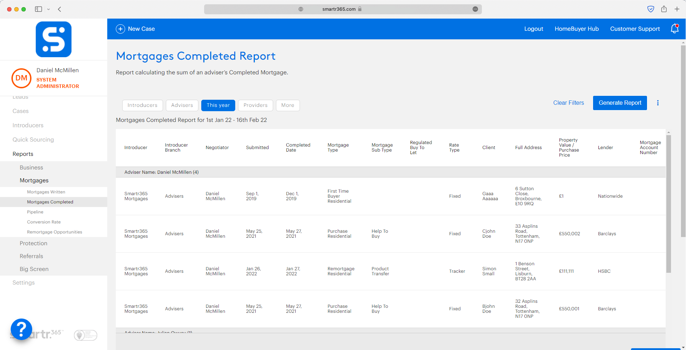Click the privacy shield icon in browser toolbar

click(651, 9)
